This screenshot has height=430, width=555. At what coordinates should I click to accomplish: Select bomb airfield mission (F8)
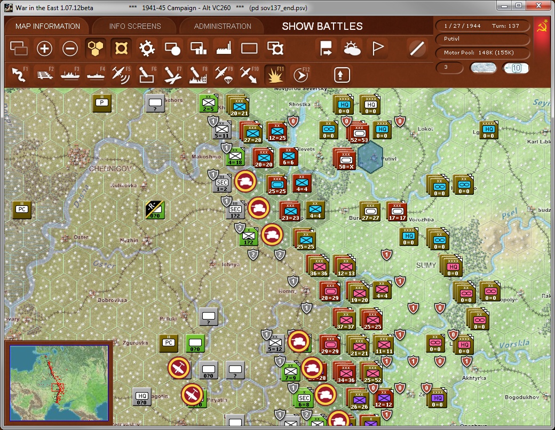click(198, 74)
